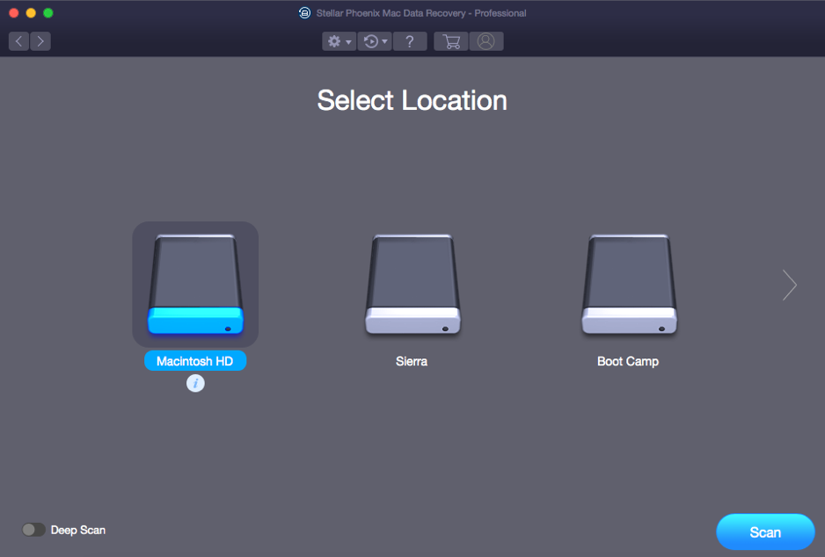Click the Stellar Phoenix logo in title bar
Viewport: 825px width, 557px height.
305,12
